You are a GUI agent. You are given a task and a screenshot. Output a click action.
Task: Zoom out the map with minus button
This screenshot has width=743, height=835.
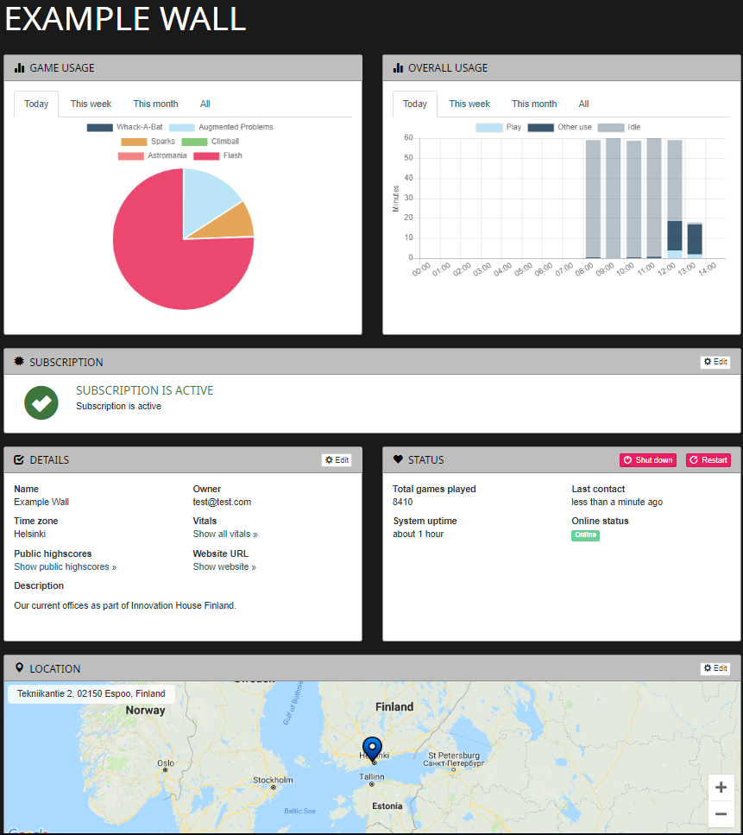pyautogui.click(x=721, y=813)
